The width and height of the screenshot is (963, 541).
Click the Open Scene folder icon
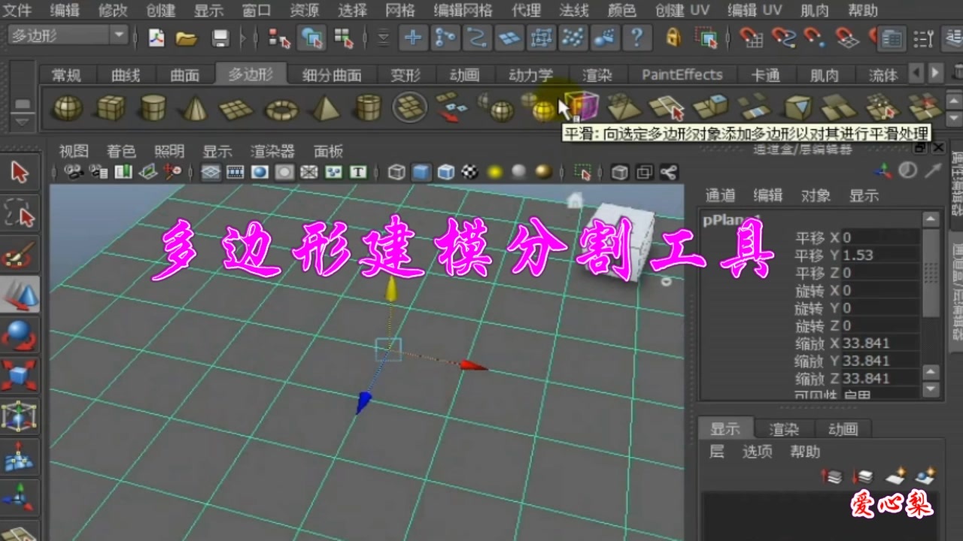tap(187, 38)
